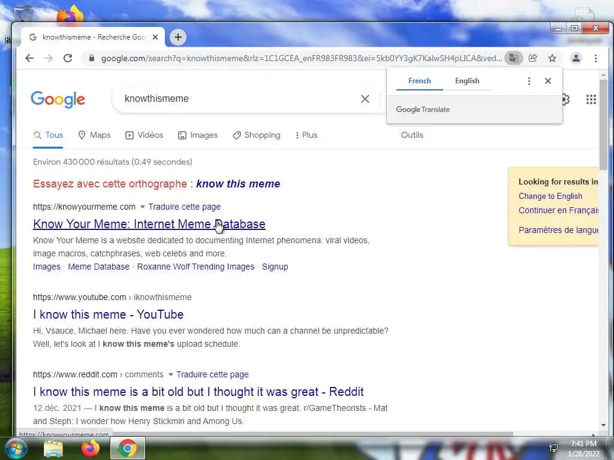This screenshot has height=460, width=614.
Task: Switch to the Vidéos results tab
Action: pos(144,135)
